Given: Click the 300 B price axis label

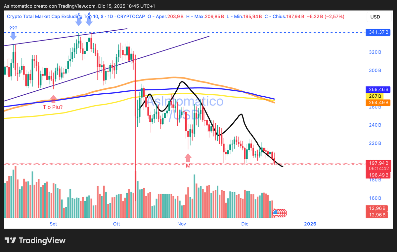Looking at the screenshot, I should [x=375, y=71].
